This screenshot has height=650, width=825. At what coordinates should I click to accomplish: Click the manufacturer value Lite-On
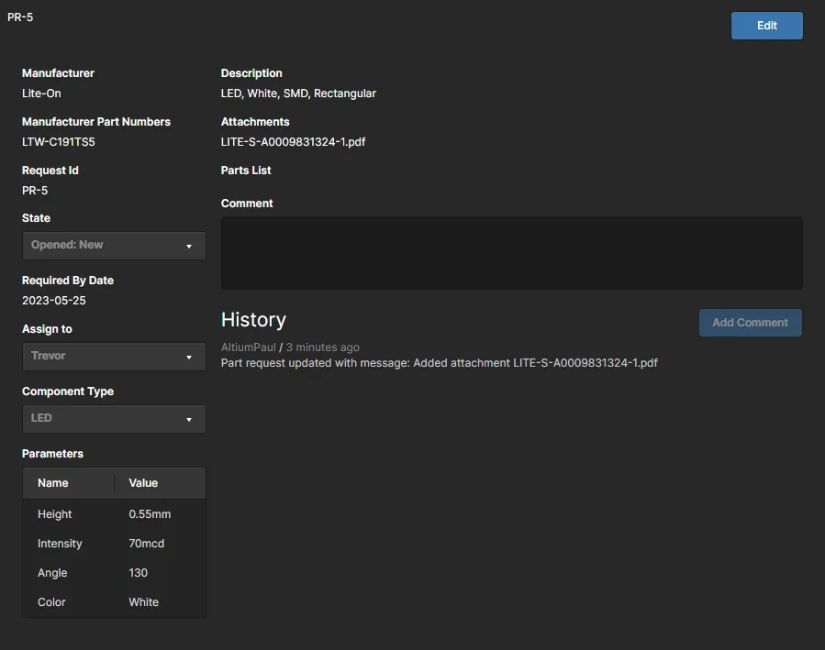click(x=41, y=93)
